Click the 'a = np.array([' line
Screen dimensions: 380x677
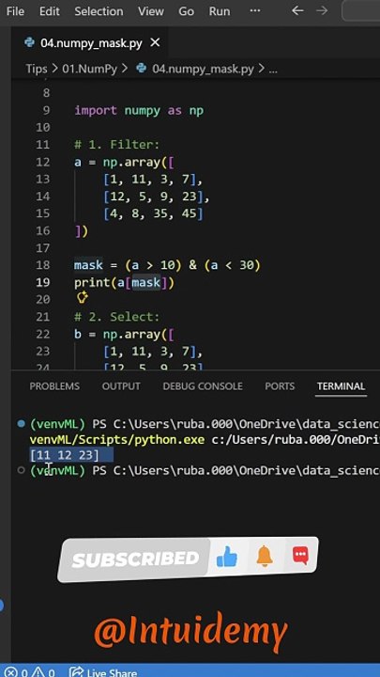125,162
